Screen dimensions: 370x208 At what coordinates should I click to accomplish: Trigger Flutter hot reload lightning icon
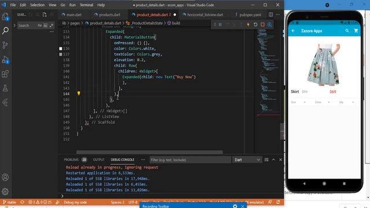[248, 24]
